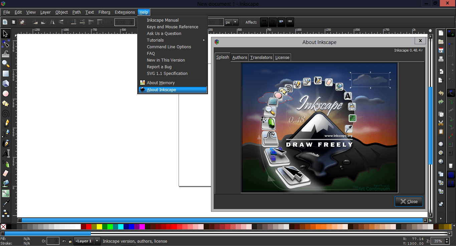Click the Cut scissors icon

(x=441, y=123)
